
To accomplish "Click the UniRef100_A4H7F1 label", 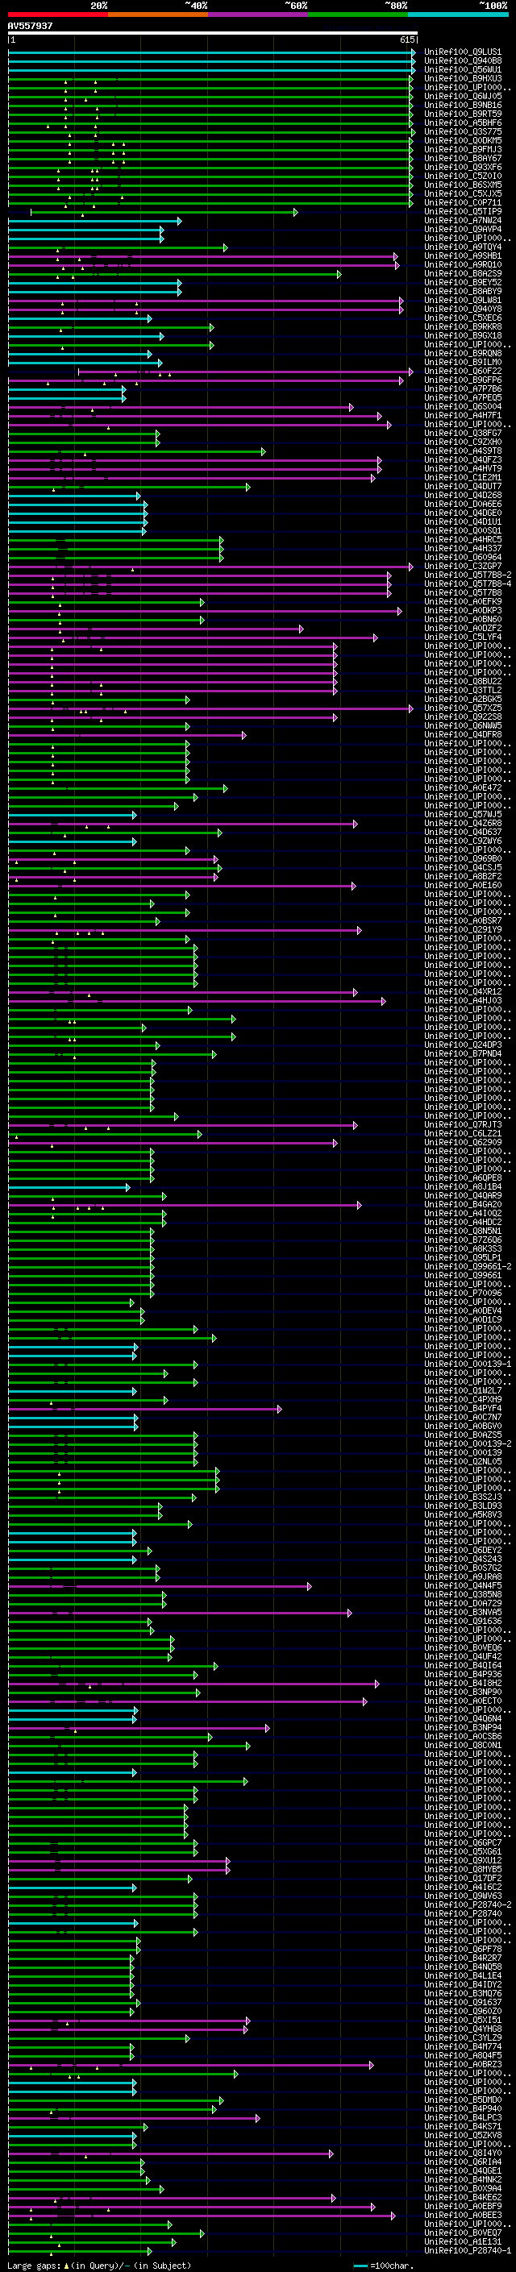I will click(x=463, y=415).
